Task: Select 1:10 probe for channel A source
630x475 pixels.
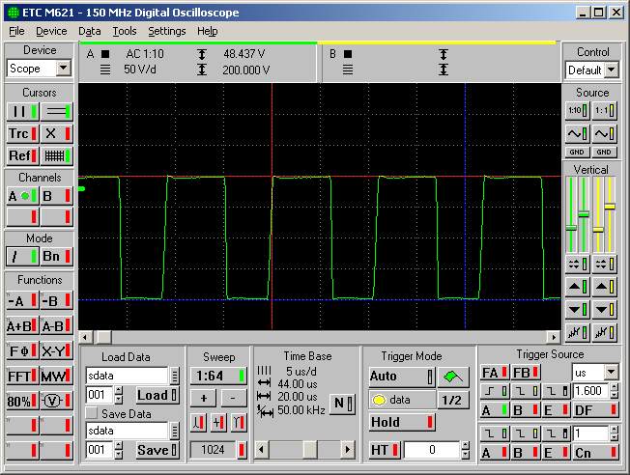Action: coord(576,111)
